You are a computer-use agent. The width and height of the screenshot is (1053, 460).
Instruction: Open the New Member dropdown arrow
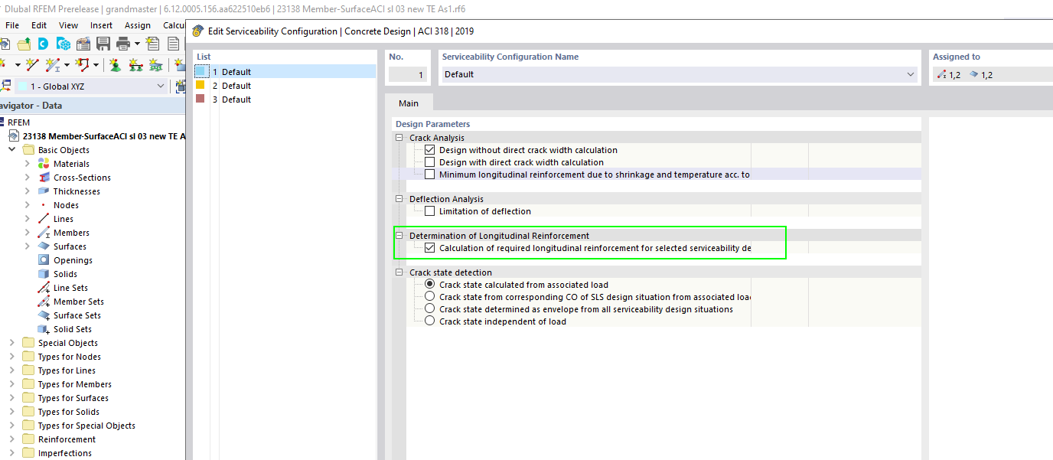[67, 64]
